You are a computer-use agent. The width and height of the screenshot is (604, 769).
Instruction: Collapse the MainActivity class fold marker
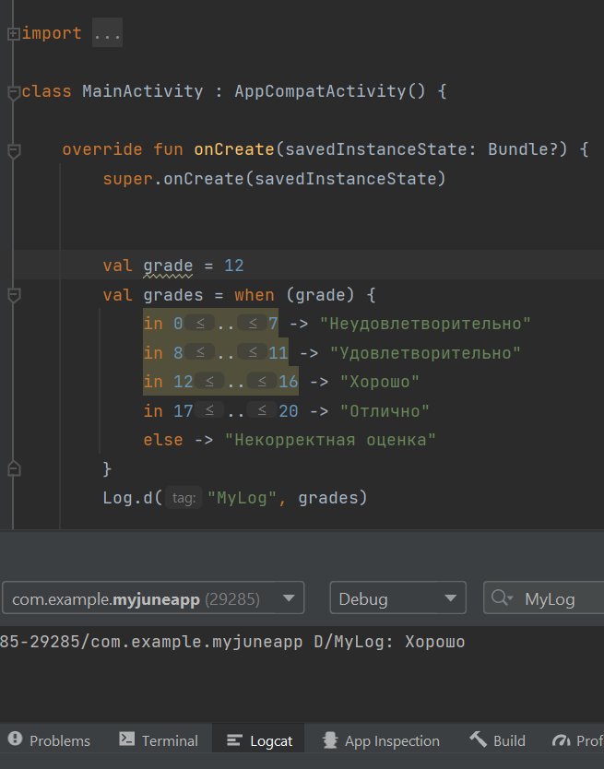[x=12, y=92]
